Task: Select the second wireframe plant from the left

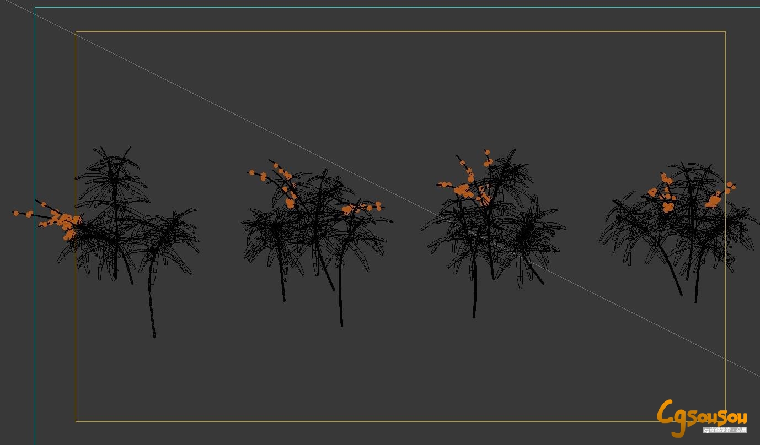Action: tap(317, 242)
